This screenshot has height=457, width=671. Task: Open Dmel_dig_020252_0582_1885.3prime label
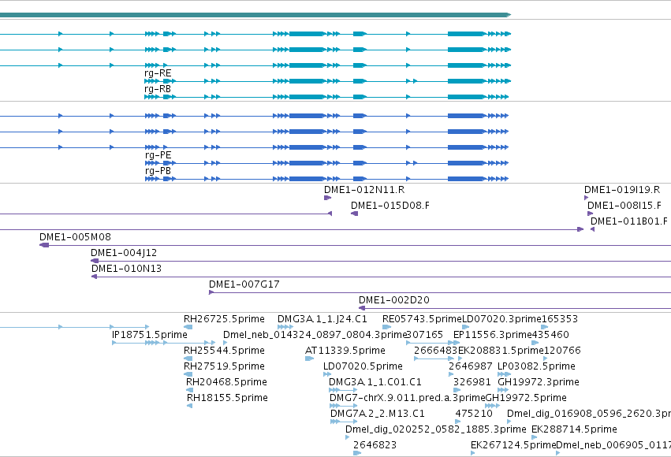435,429
